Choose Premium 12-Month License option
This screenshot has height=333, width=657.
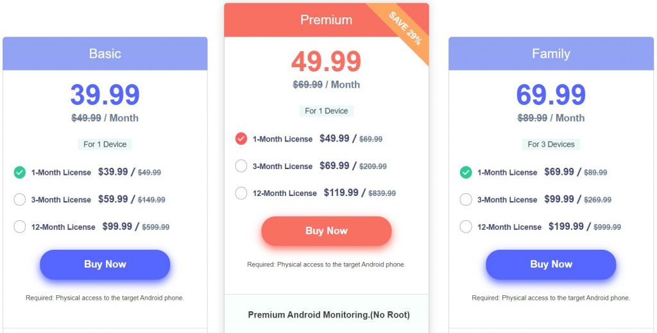pyautogui.click(x=241, y=193)
